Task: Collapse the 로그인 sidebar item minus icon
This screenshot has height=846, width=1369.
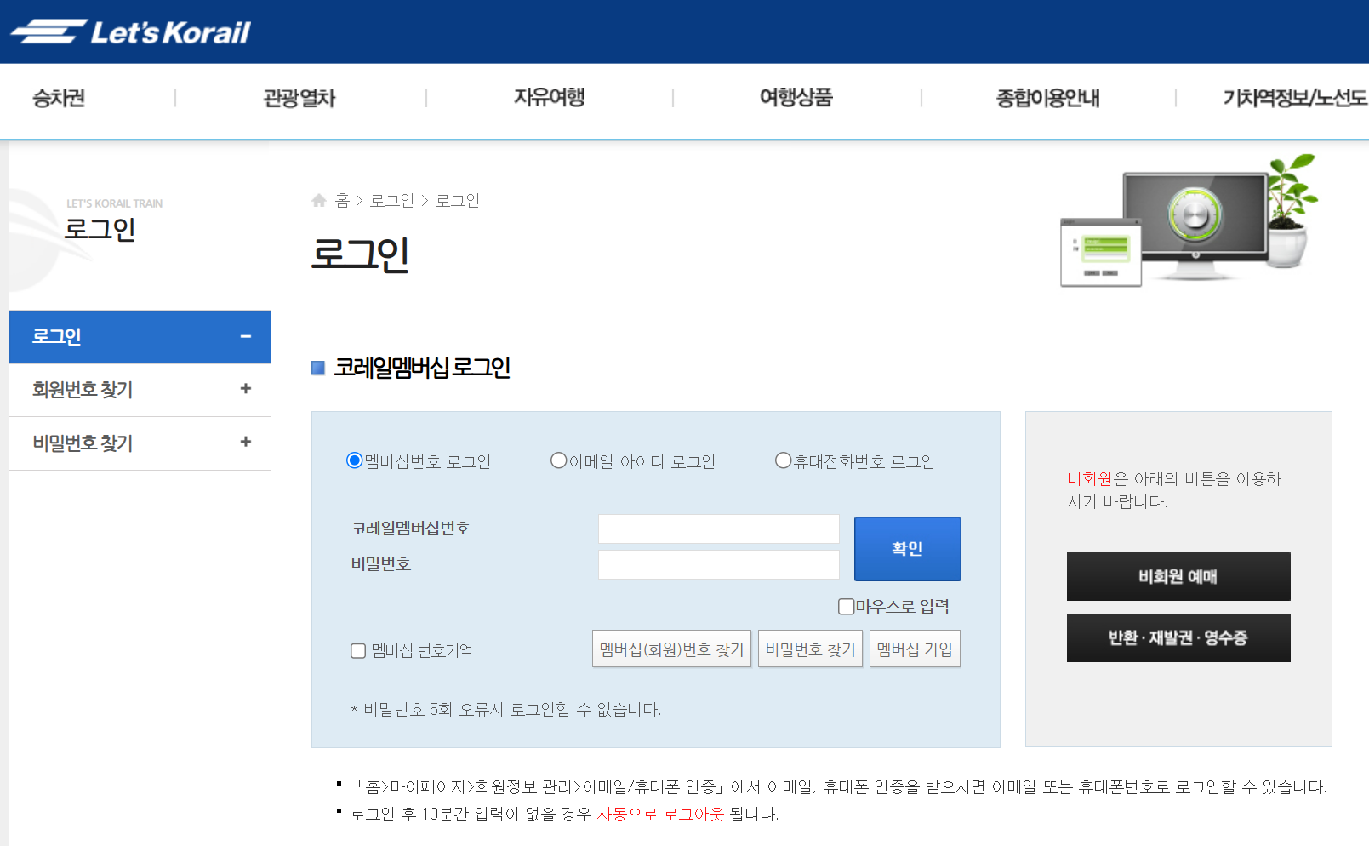Action: pos(246,336)
